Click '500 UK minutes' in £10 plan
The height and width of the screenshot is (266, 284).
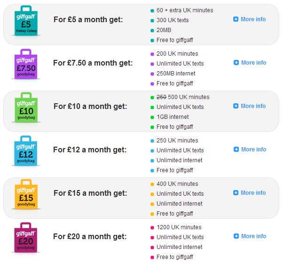click(x=189, y=97)
